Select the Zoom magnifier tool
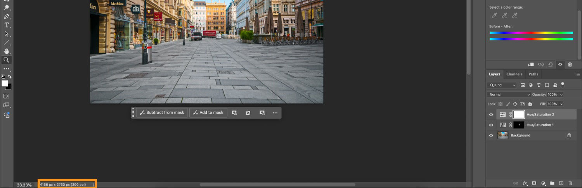This screenshot has width=582, height=188. 7,60
